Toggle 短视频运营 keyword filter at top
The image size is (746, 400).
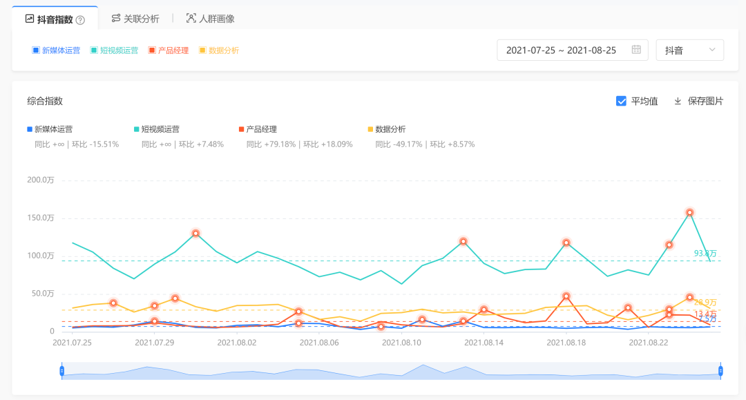114,50
